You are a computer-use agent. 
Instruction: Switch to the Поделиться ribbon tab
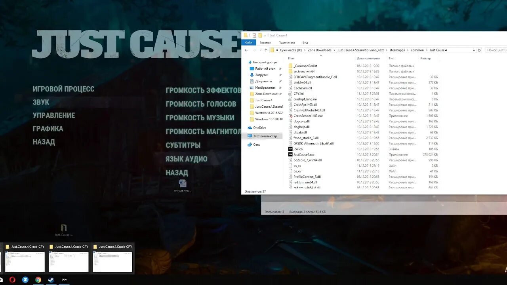(287, 42)
